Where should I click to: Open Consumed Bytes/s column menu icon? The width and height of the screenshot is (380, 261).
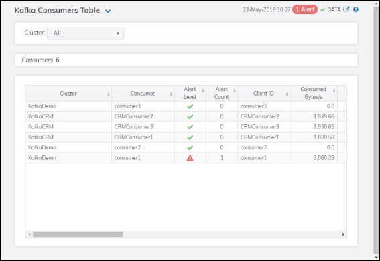pyautogui.click(x=334, y=90)
